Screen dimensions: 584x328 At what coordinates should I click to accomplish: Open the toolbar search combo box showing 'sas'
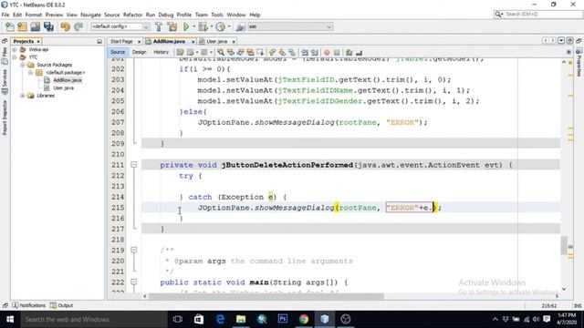coord(290,26)
